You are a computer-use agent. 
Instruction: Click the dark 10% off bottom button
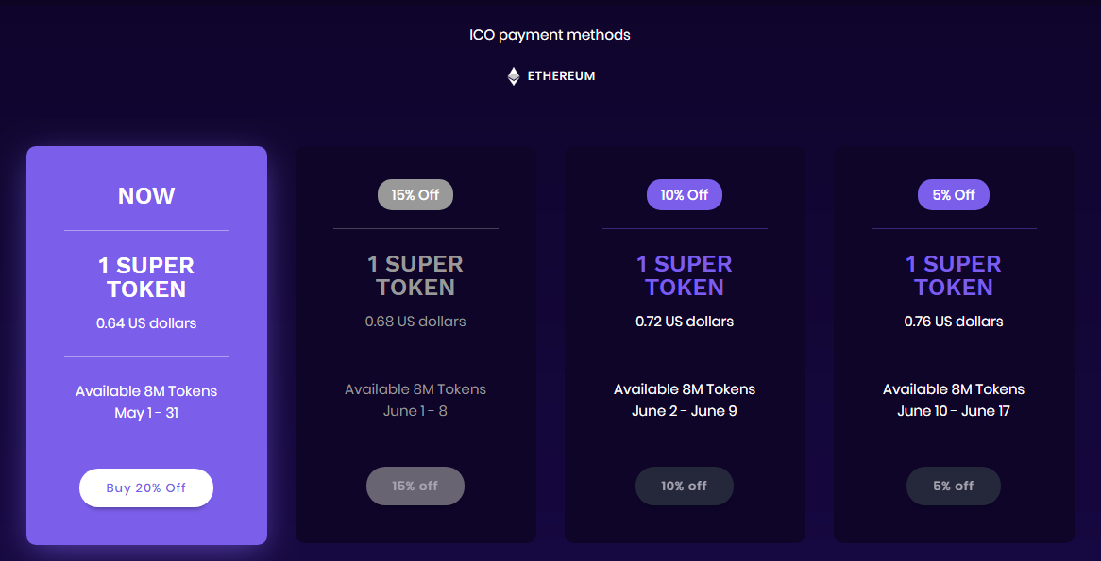(684, 486)
